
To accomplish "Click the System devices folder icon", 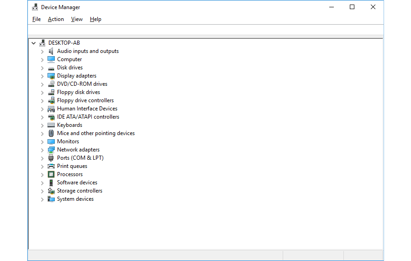I will pyautogui.click(x=51, y=199).
